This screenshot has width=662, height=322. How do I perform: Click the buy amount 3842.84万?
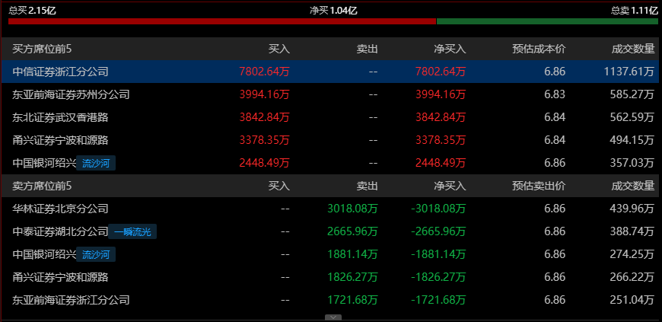(x=264, y=117)
